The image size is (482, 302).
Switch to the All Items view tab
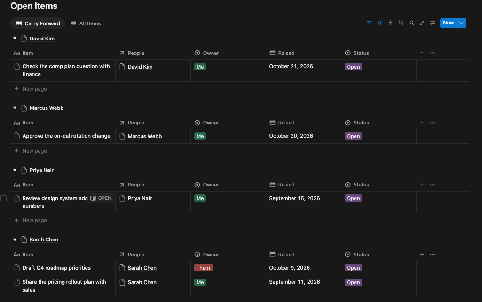86,23
